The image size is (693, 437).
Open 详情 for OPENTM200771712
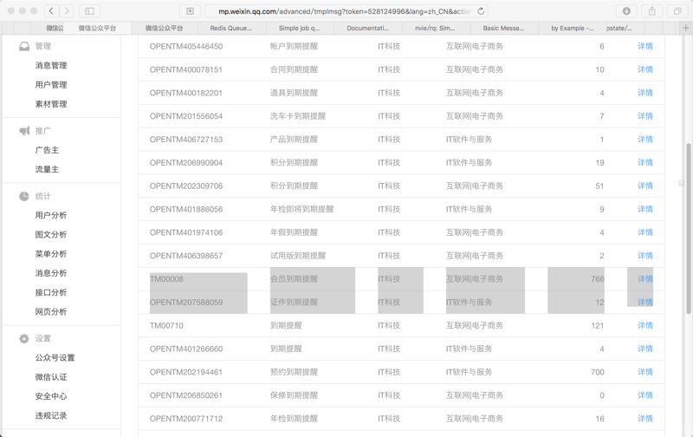644,419
